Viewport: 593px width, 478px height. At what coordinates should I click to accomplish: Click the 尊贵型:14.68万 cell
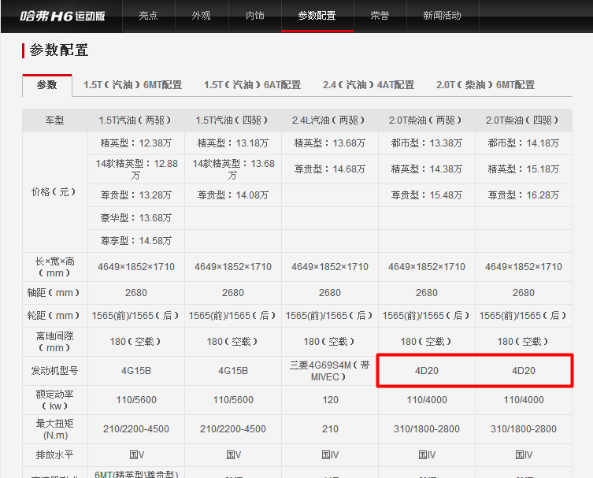pos(329,169)
